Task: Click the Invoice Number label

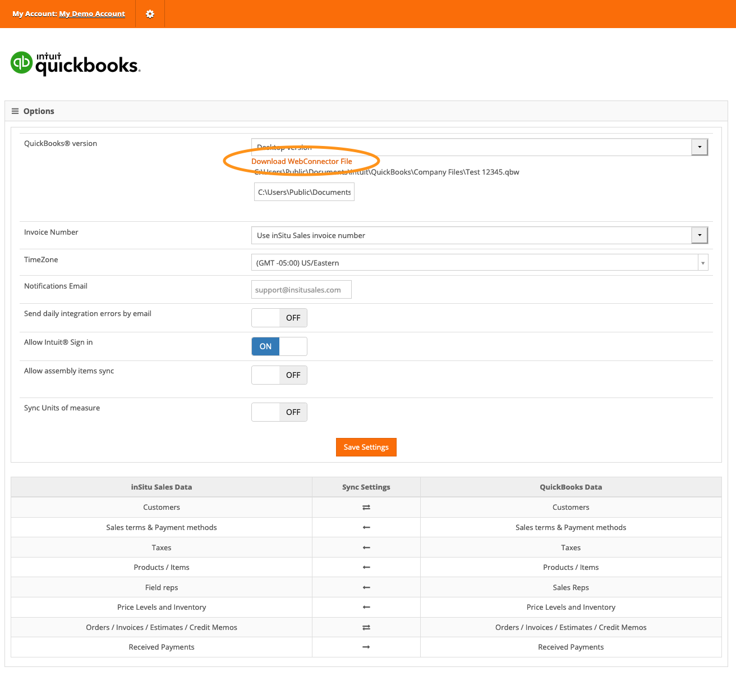Action: (51, 232)
